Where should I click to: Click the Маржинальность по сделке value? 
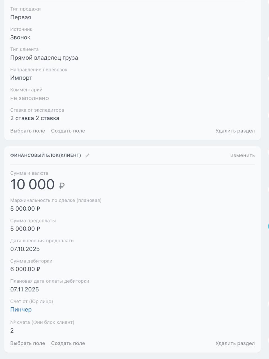25,209
